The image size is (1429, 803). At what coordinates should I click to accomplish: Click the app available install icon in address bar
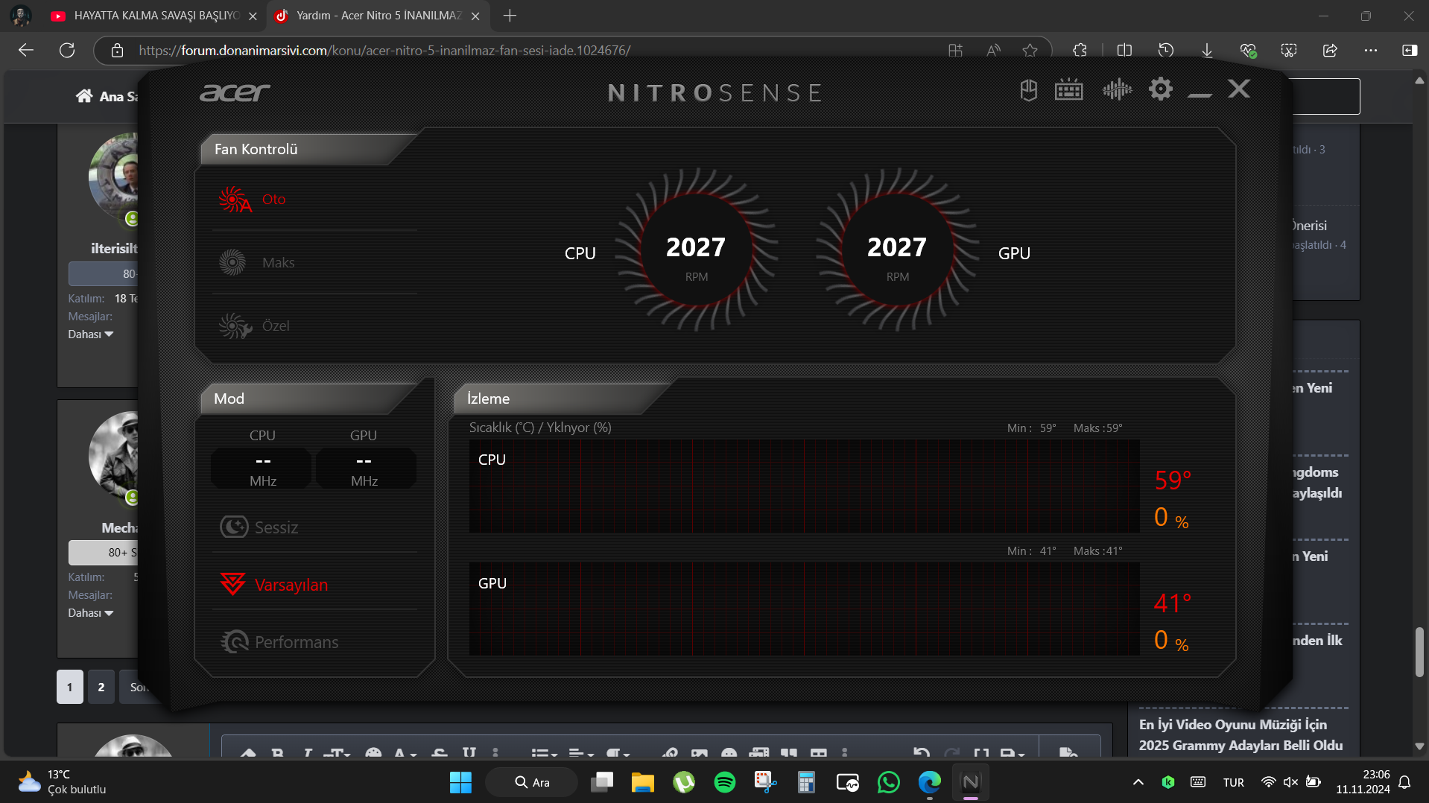tap(955, 51)
